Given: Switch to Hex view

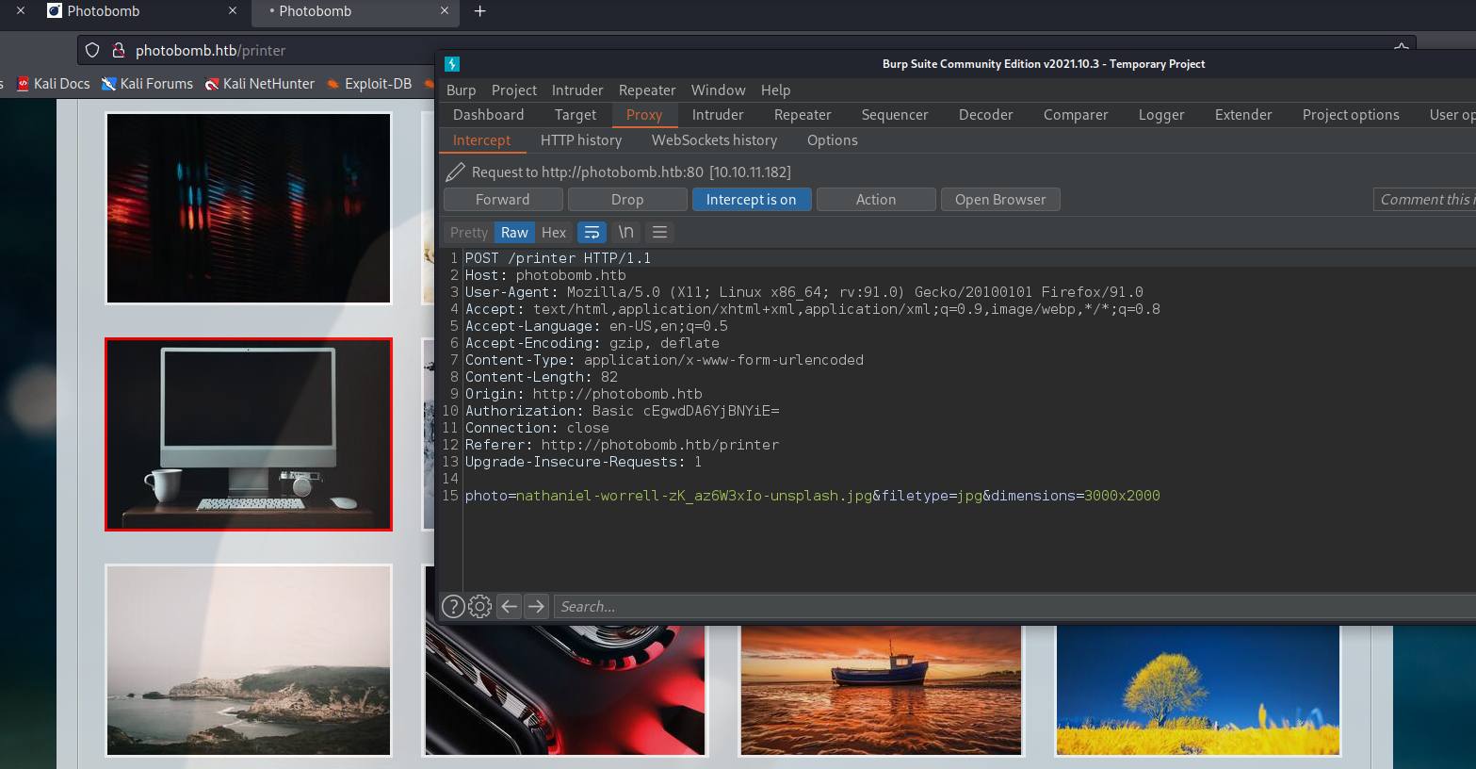Looking at the screenshot, I should pos(554,233).
